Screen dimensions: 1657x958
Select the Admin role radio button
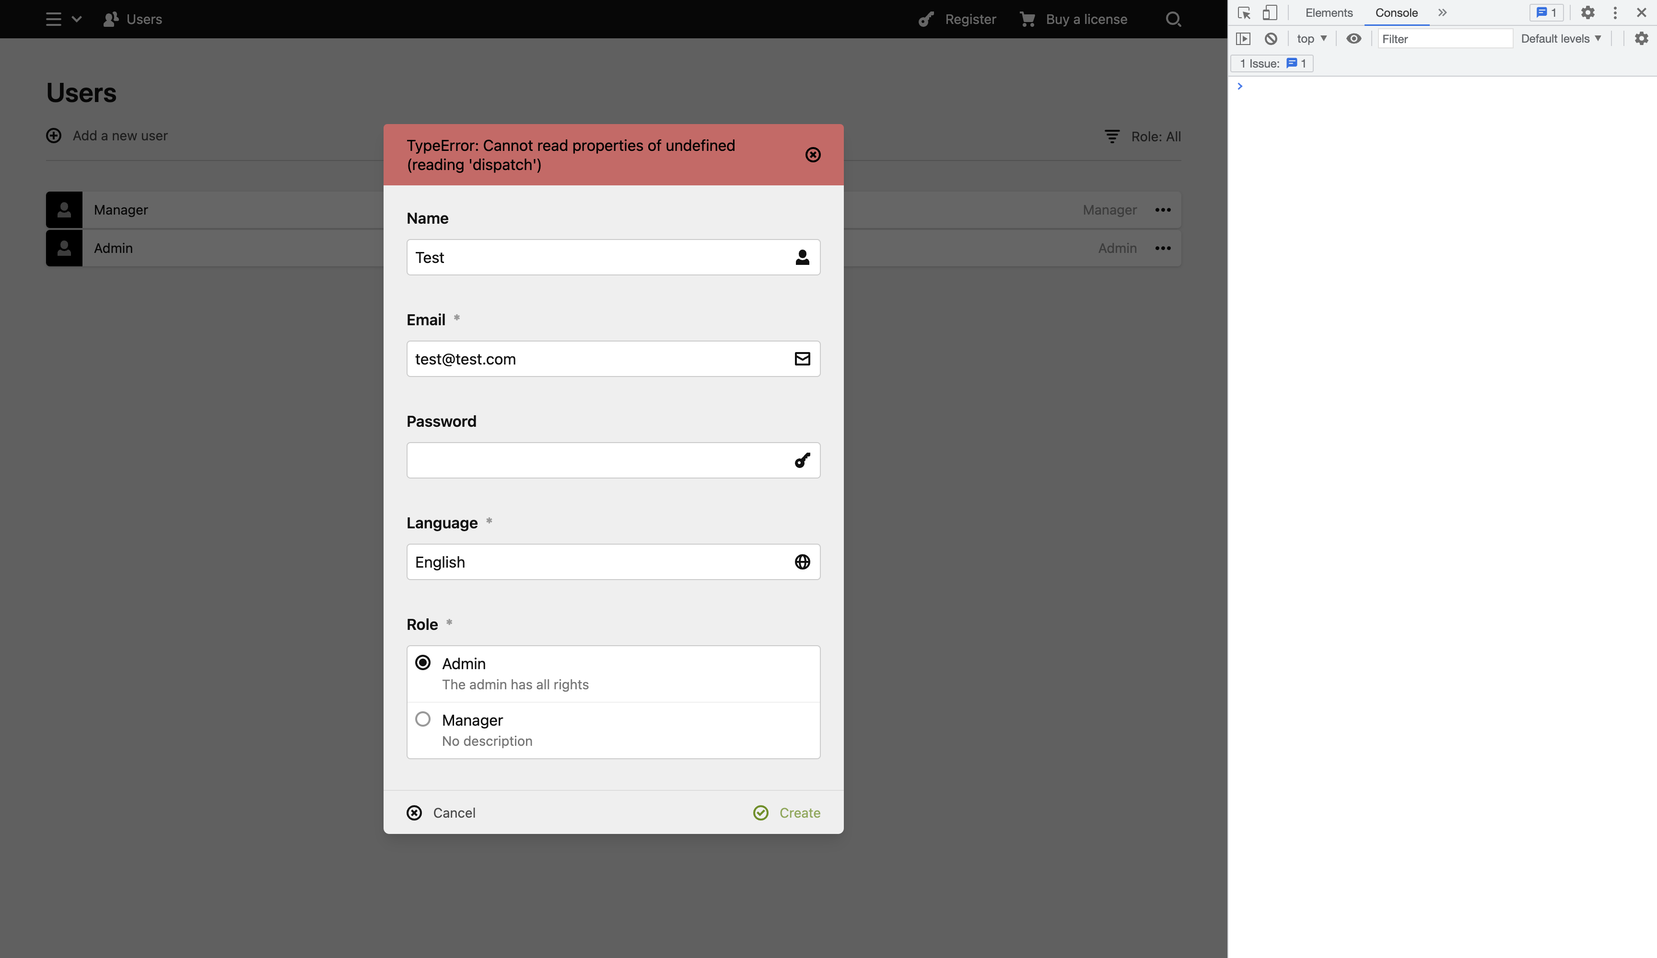coord(423,663)
